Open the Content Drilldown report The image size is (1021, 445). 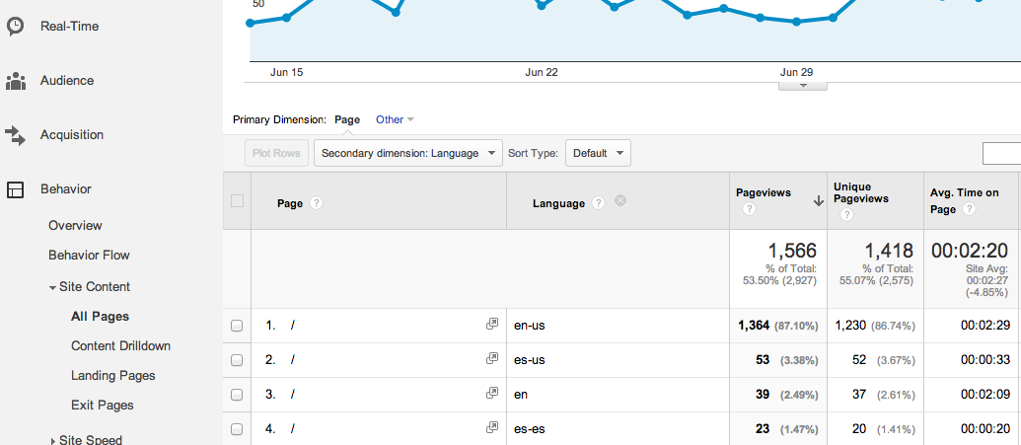(120, 345)
